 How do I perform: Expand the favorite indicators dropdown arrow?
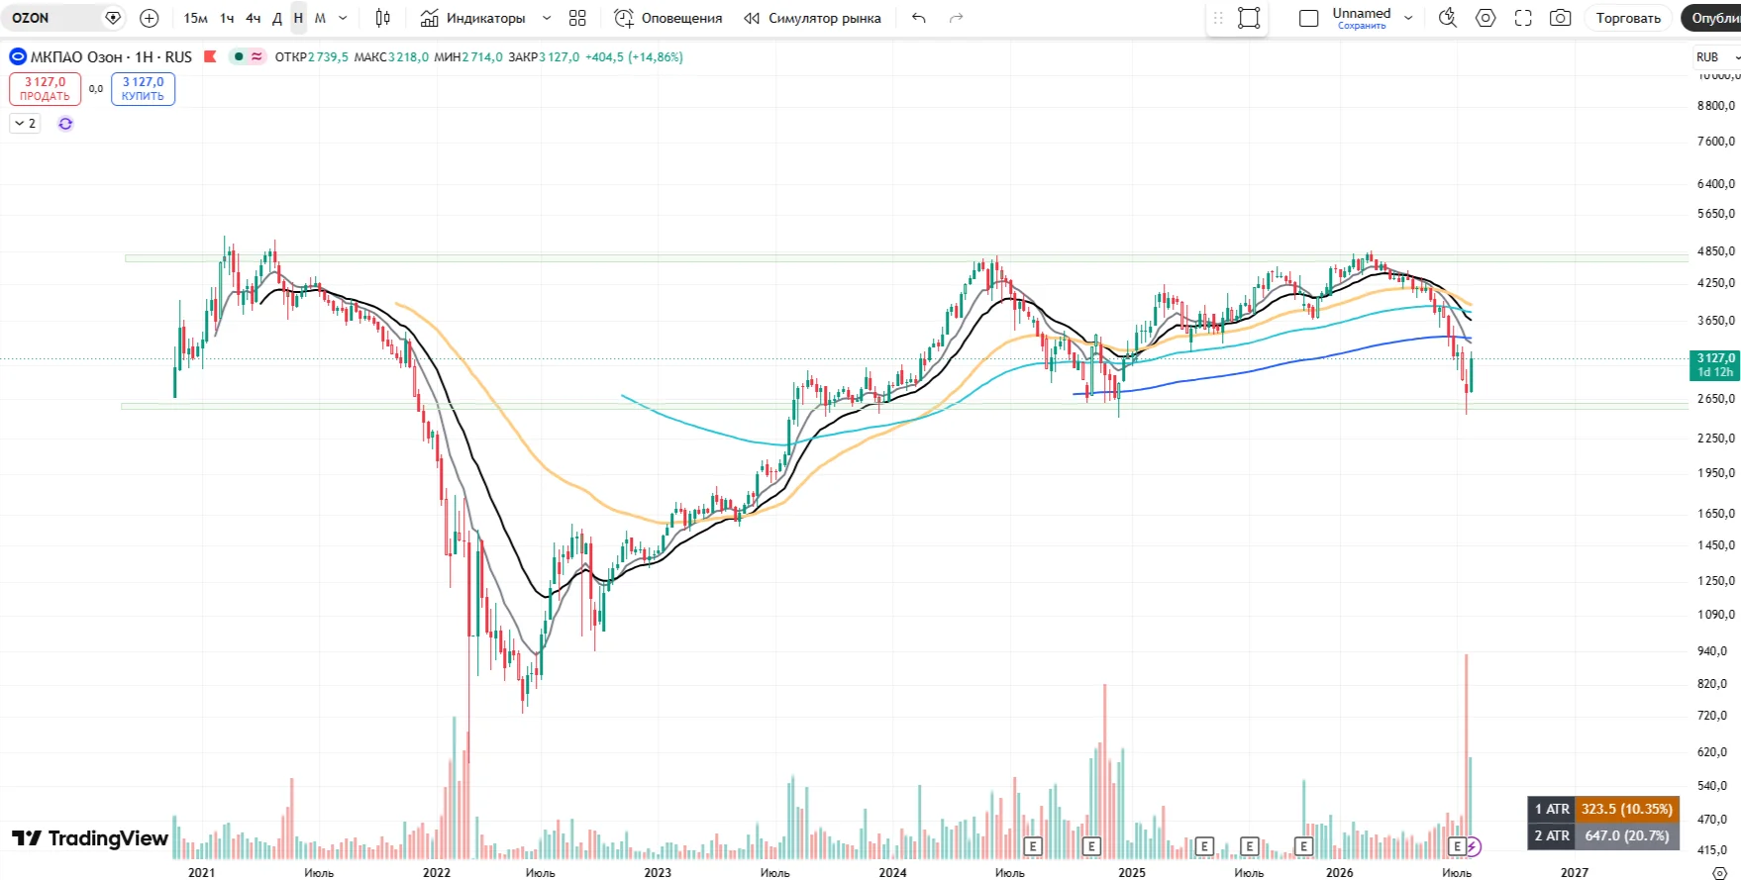click(x=547, y=18)
